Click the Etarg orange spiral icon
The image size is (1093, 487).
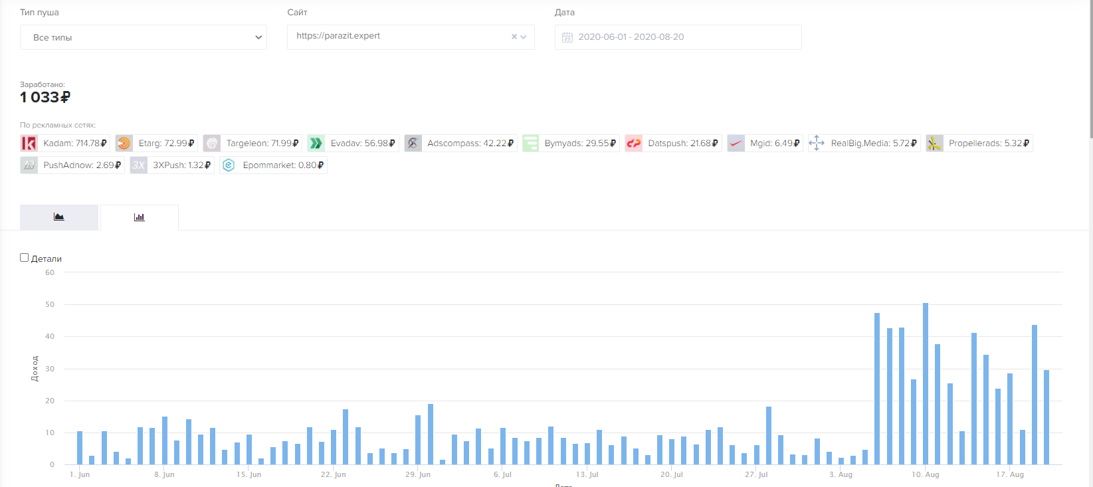click(x=124, y=144)
